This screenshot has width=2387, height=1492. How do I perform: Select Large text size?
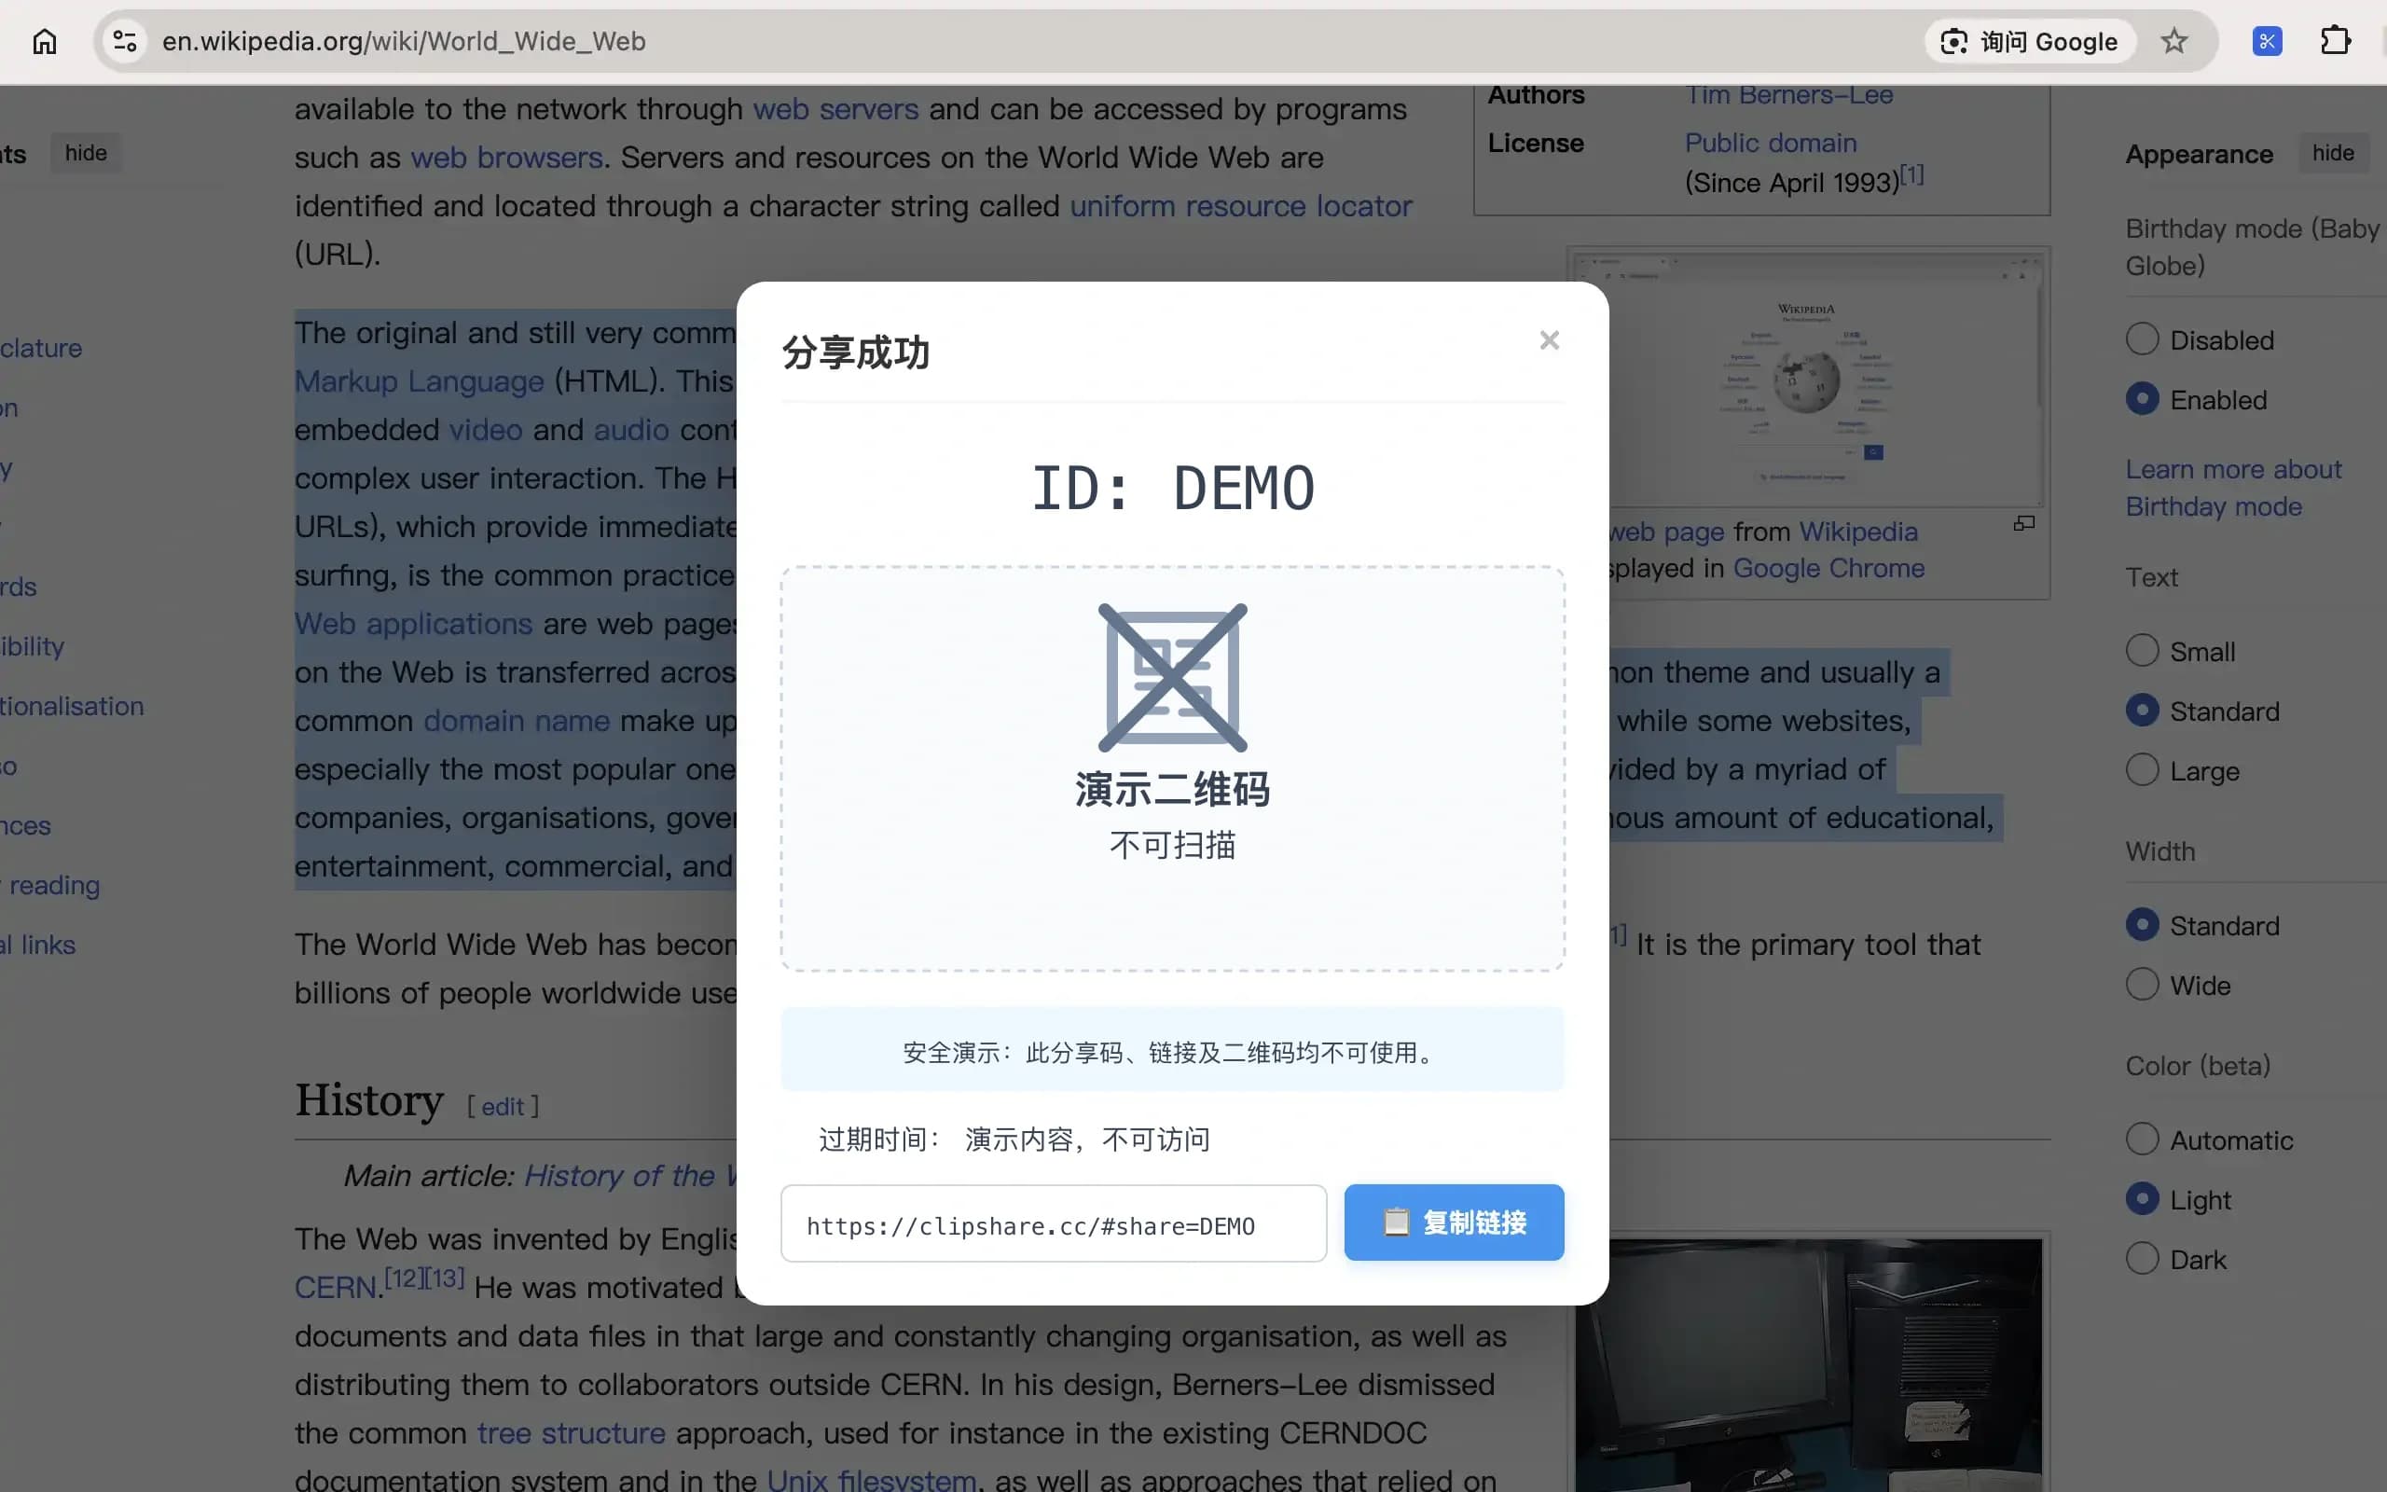pyautogui.click(x=2142, y=770)
